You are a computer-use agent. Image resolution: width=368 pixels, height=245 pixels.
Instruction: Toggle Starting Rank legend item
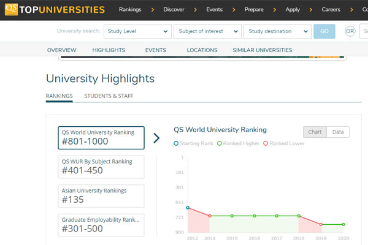click(193, 143)
